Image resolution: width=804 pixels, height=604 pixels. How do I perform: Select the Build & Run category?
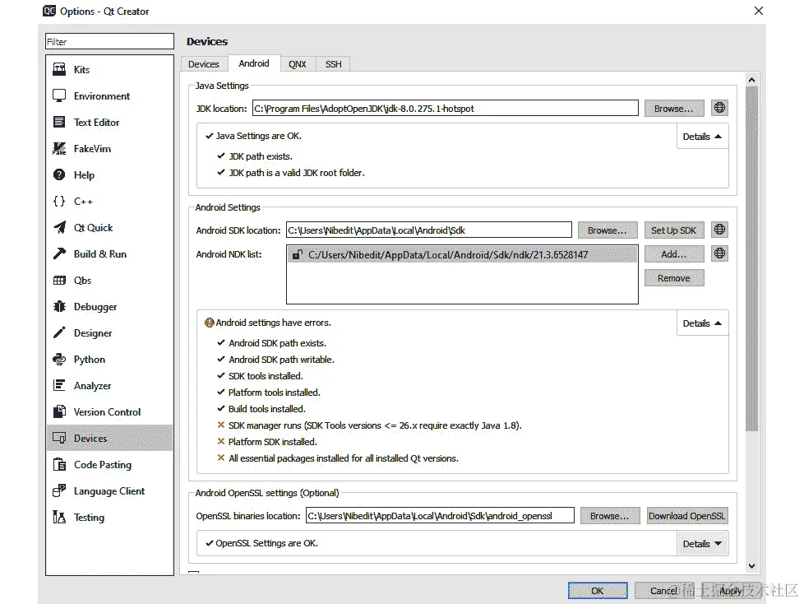[x=109, y=254]
